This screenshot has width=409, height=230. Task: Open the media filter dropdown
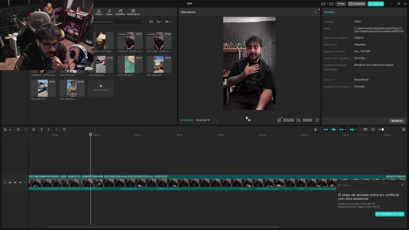point(168,22)
